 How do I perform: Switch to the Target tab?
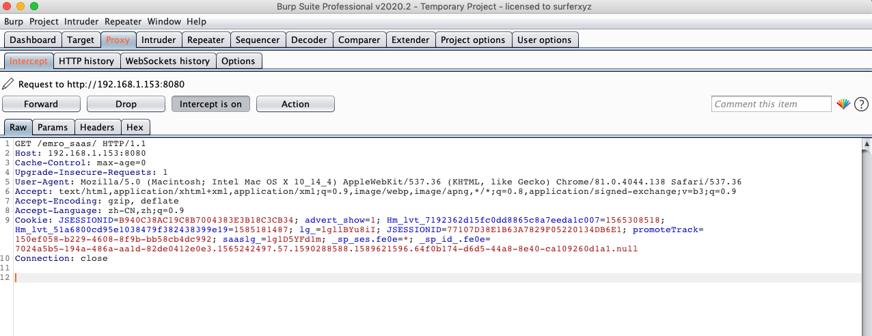click(81, 40)
